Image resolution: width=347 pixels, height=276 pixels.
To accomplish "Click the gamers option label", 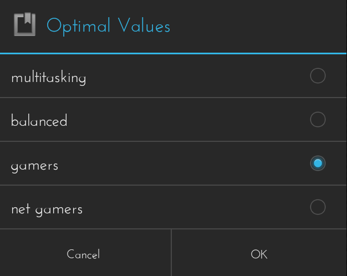I will 34,165.
